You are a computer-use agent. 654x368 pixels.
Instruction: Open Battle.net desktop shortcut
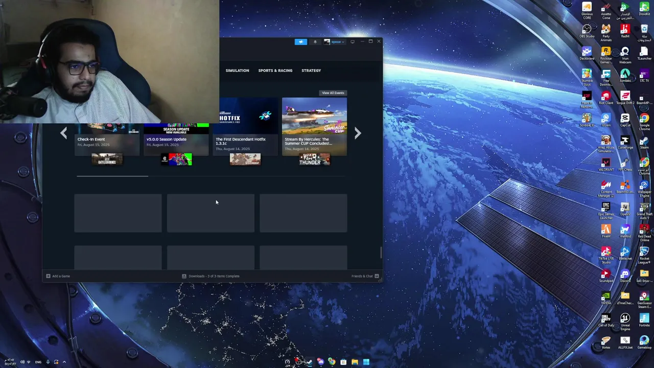pyautogui.click(x=625, y=253)
